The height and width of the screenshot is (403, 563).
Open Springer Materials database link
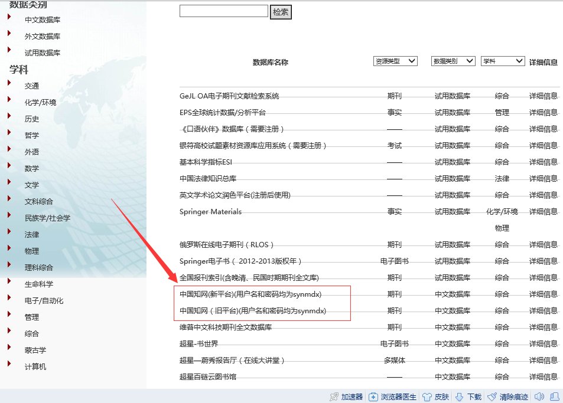pyautogui.click(x=210, y=211)
